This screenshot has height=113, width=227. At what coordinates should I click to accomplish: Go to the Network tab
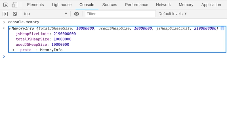[163, 5]
